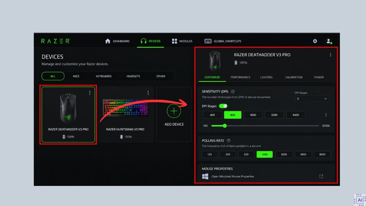
Task: Filter devices by Mice
Action: [x=76, y=76]
